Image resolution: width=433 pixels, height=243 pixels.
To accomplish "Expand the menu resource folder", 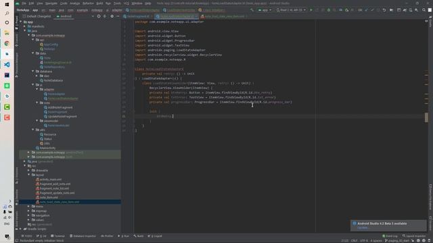I will click(29, 207).
